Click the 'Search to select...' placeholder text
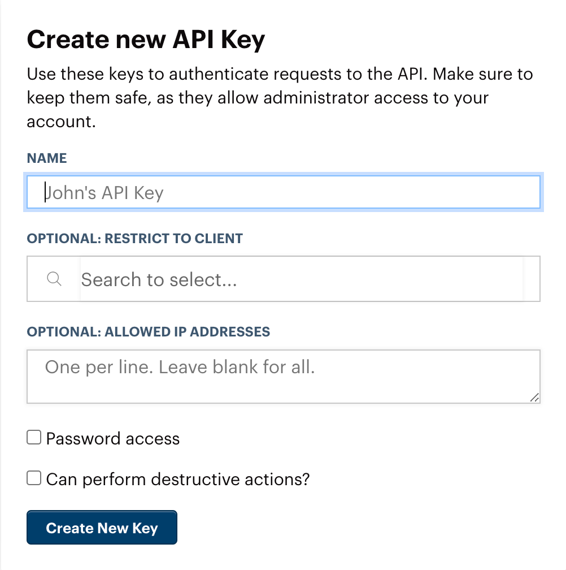Viewport: 566px width, 570px height. coord(159,279)
